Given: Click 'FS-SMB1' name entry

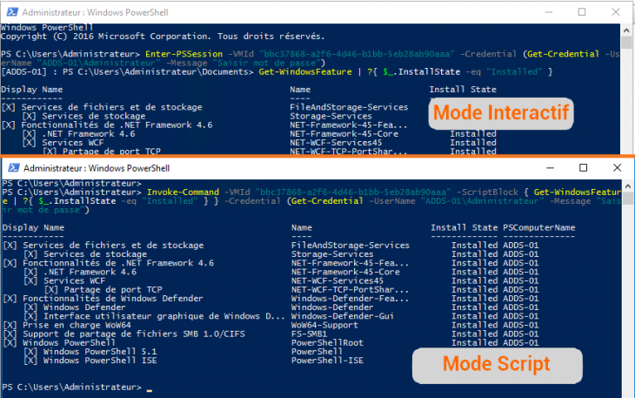Looking at the screenshot, I should 310,334.
